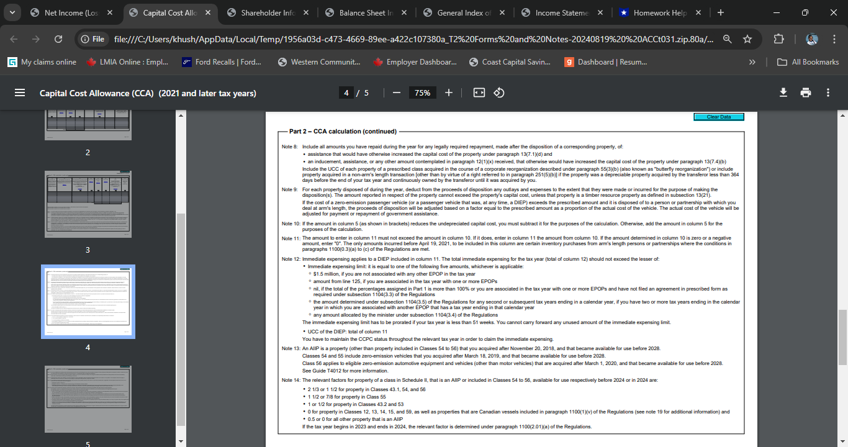
Task: Click the fit to page icon
Action: (479, 93)
